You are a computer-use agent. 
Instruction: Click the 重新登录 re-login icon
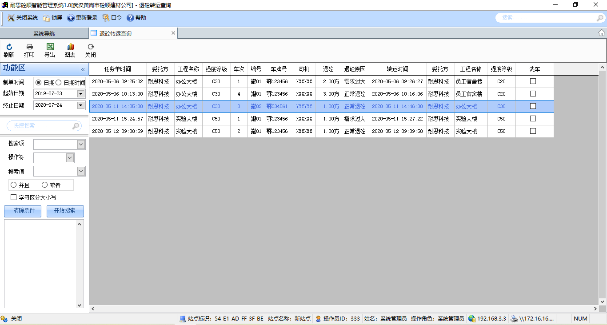coord(71,18)
